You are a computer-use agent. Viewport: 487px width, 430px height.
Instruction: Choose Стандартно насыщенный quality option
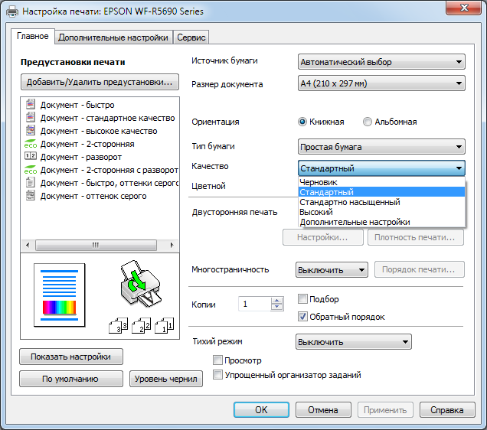click(381, 202)
